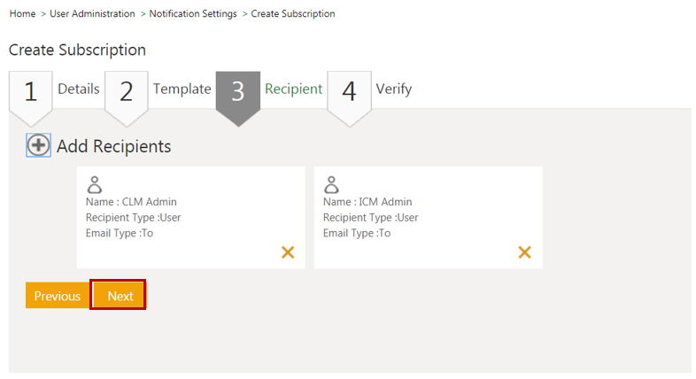Select the CLM Admin recipient card
Image resolution: width=696 pixels, height=379 pixels.
[x=190, y=218]
